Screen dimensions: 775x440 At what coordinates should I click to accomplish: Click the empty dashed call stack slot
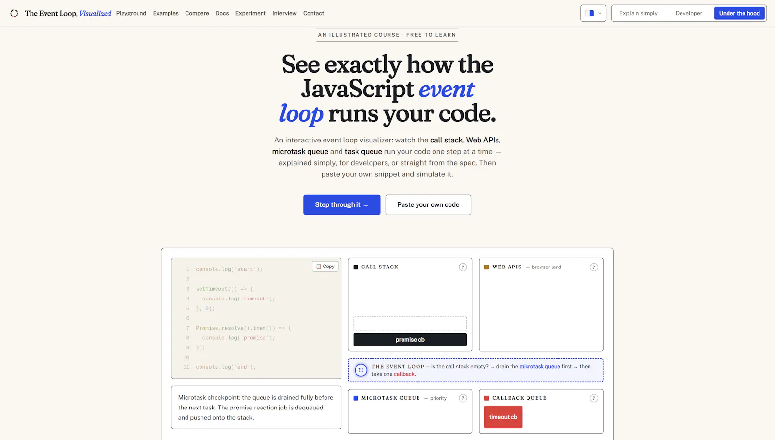pyautogui.click(x=410, y=323)
